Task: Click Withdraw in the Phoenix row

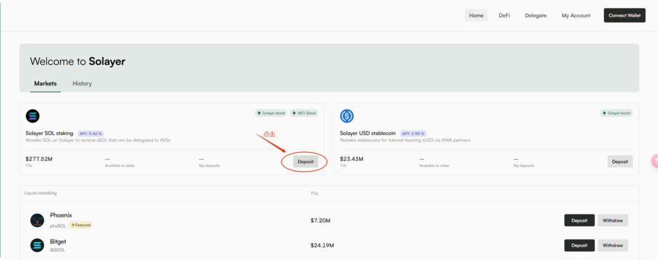Action: pyautogui.click(x=612, y=220)
